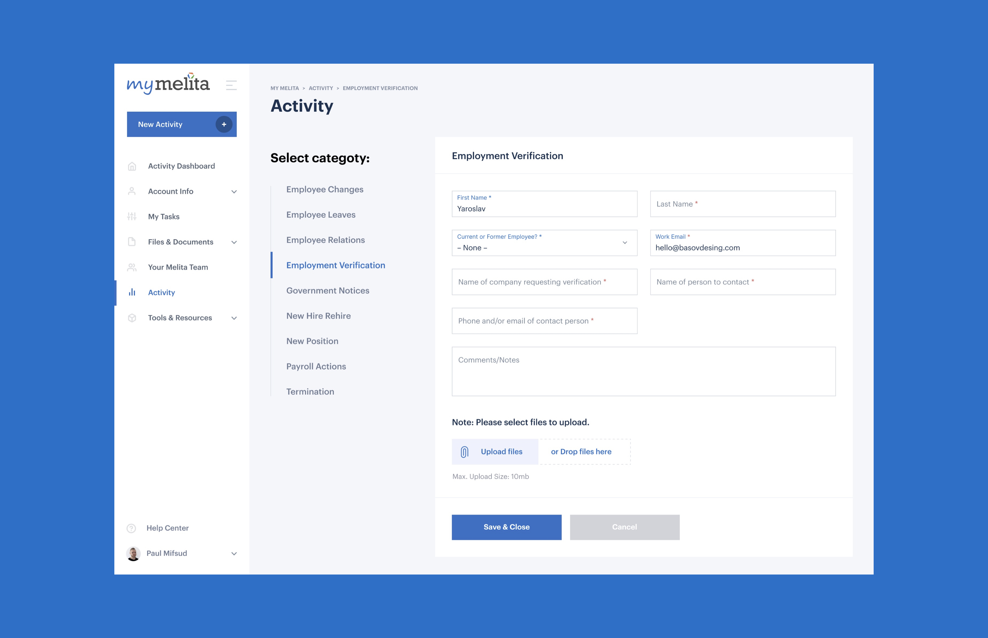Click the First Name input field
Image resolution: width=988 pixels, height=638 pixels.
pos(544,204)
